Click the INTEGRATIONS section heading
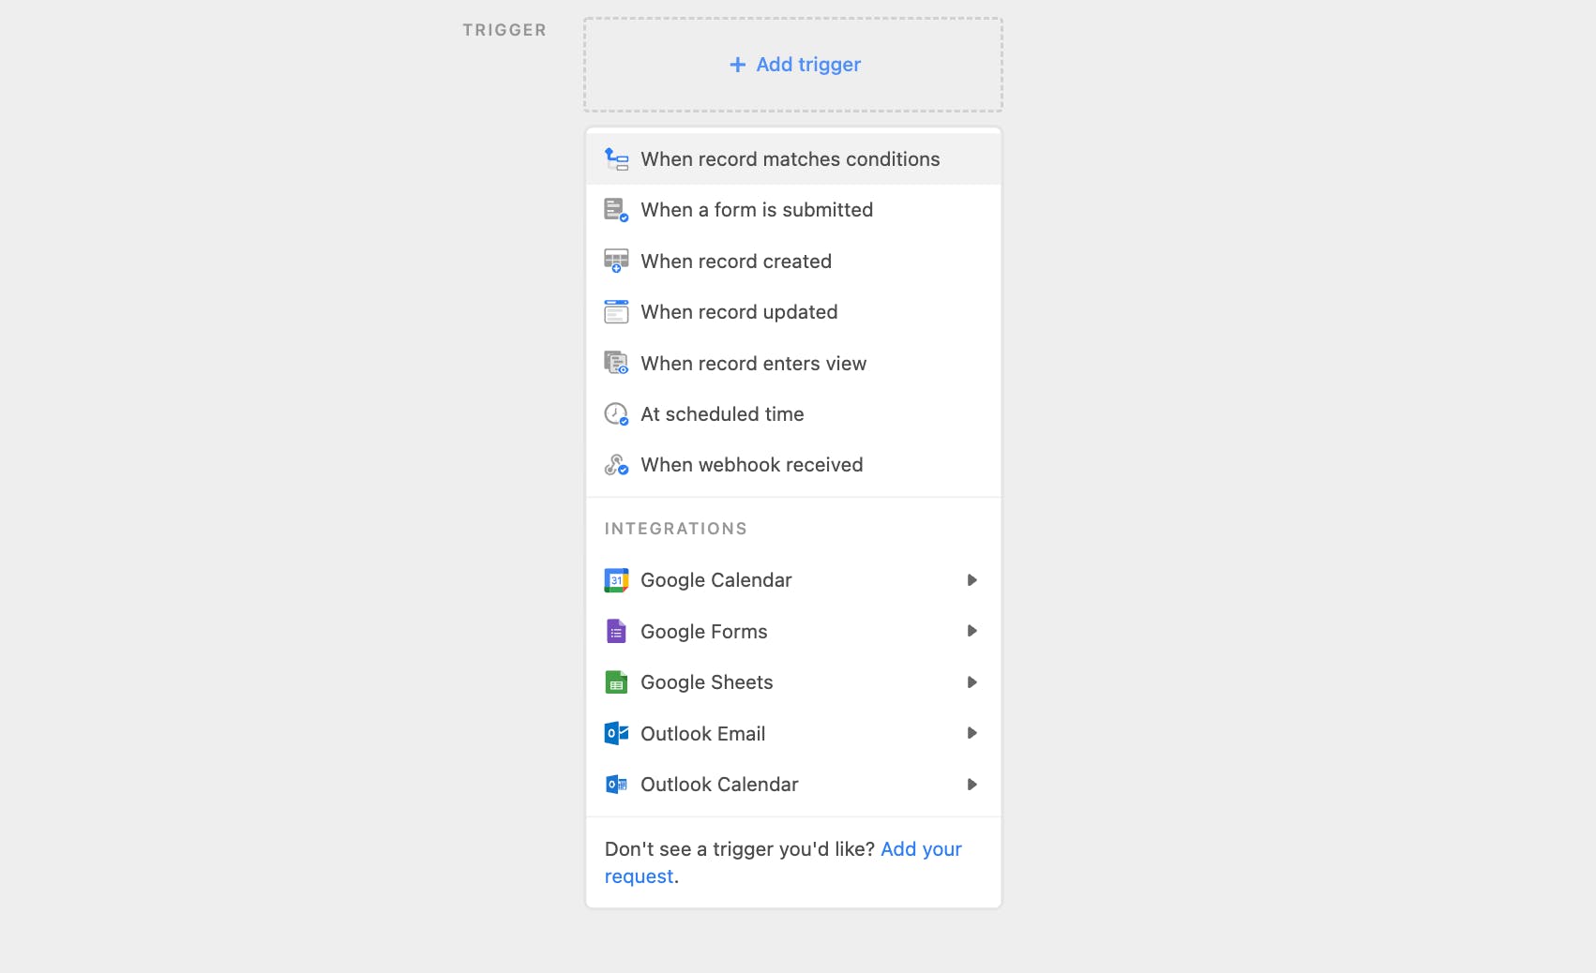Screen dimensions: 1596x973 click(676, 529)
